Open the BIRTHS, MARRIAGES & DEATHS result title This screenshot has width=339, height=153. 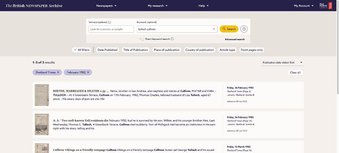(81, 91)
